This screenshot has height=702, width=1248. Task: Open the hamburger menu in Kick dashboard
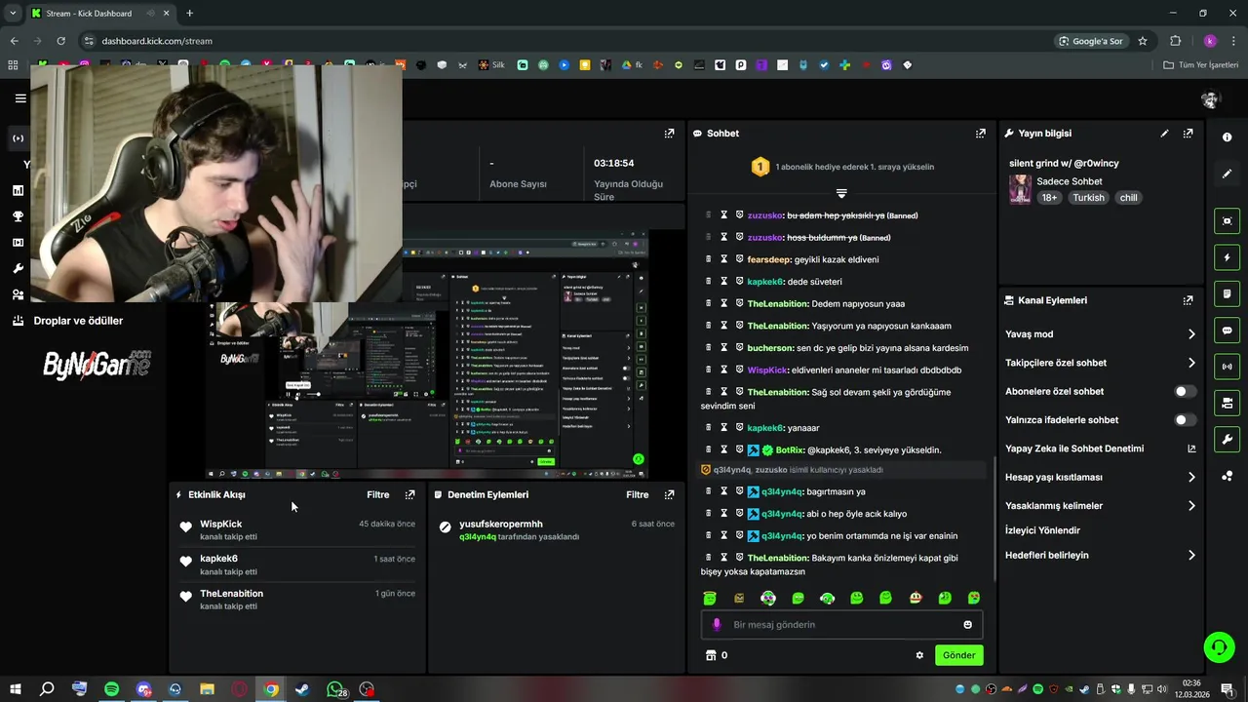point(20,97)
